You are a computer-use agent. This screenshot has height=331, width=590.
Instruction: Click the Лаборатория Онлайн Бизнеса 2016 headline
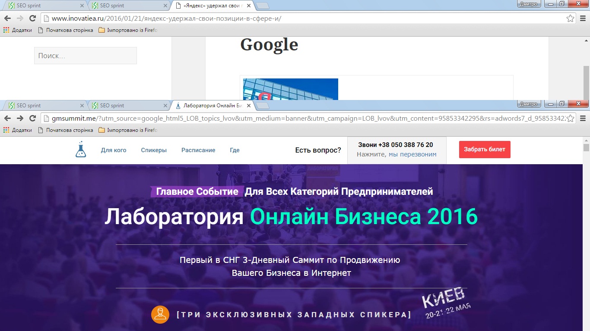pyautogui.click(x=291, y=216)
